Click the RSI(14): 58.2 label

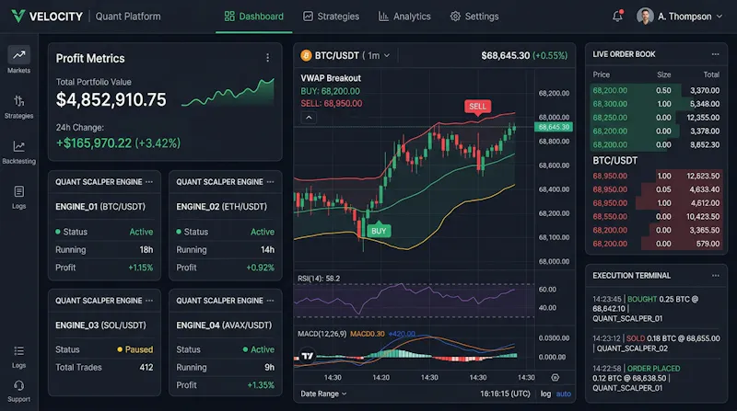pyautogui.click(x=318, y=279)
